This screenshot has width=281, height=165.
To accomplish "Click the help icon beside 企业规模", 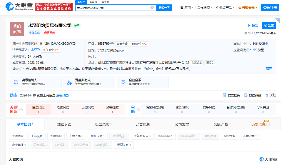I will pos(248,50).
